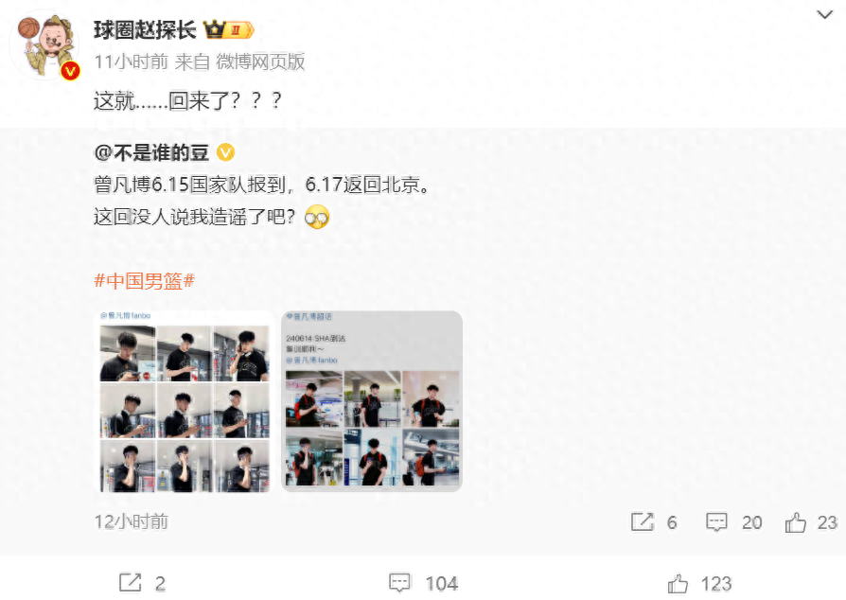Like this post with 123 likes
The image size is (846, 600).
pos(699,584)
